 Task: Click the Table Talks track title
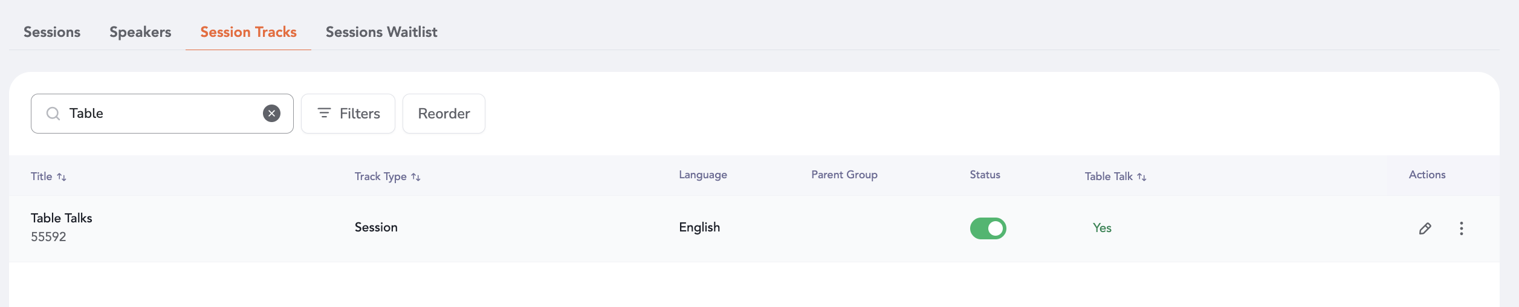[62, 218]
